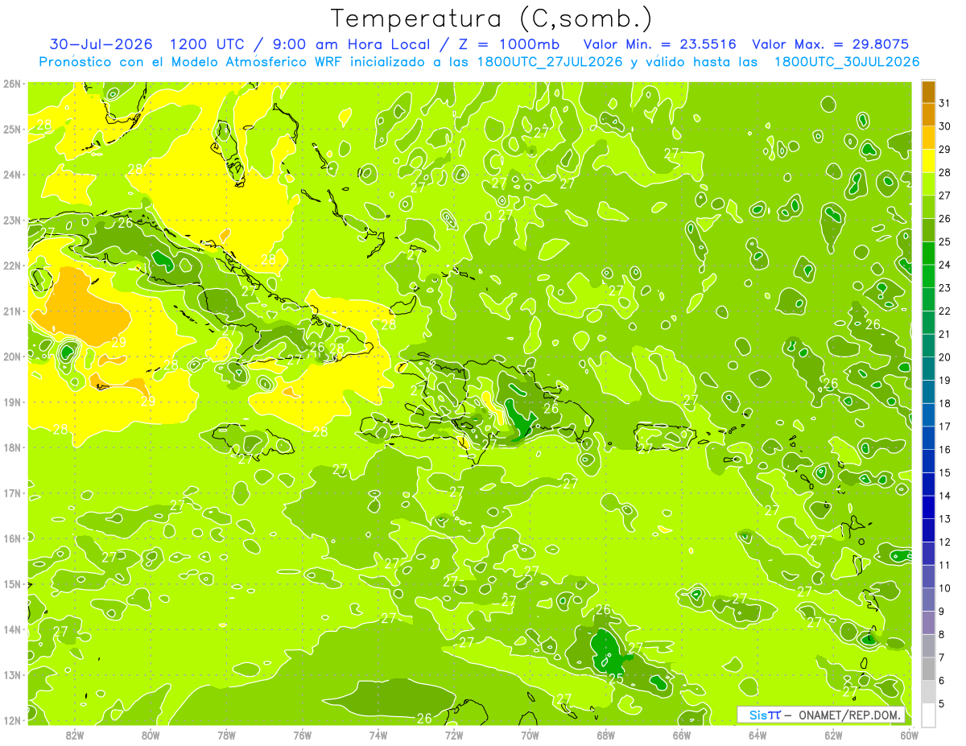This screenshot has width=966, height=746.
Task: Click the "31" color scale label
Action: (945, 103)
